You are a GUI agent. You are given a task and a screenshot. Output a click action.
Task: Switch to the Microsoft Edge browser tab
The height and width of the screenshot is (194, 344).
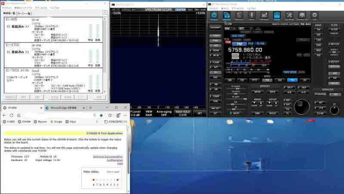click(65, 108)
